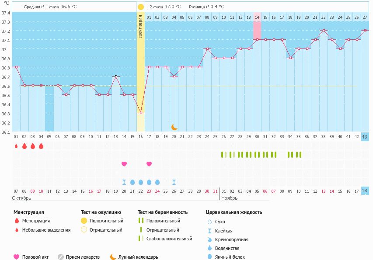Click the menstruation drop on October 10

tap(41, 146)
